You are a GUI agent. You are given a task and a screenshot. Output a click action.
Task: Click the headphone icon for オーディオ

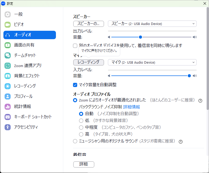pyautogui.click(x=8, y=35)
